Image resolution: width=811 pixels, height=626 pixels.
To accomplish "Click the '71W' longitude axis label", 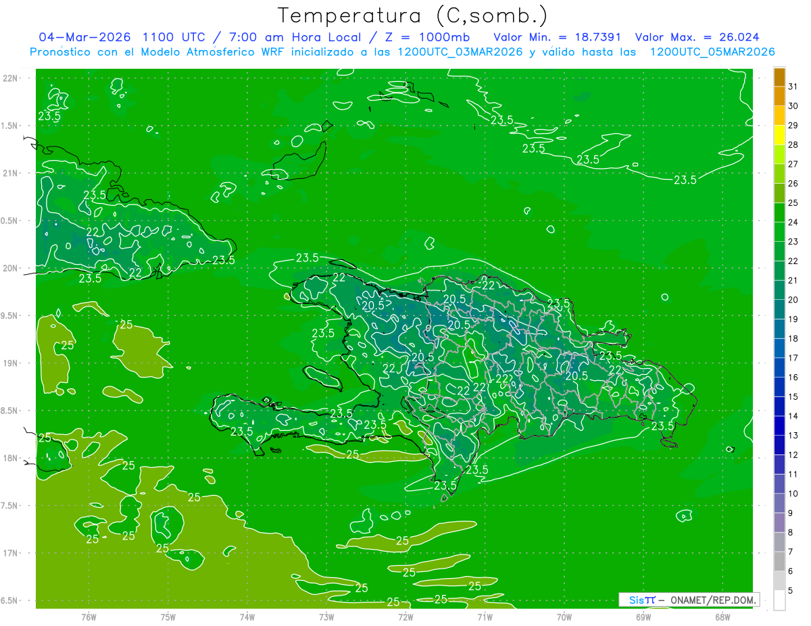I will click(485, 617).
